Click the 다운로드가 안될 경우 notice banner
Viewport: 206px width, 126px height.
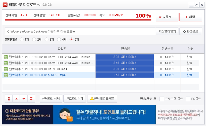(x=28, y=115)
